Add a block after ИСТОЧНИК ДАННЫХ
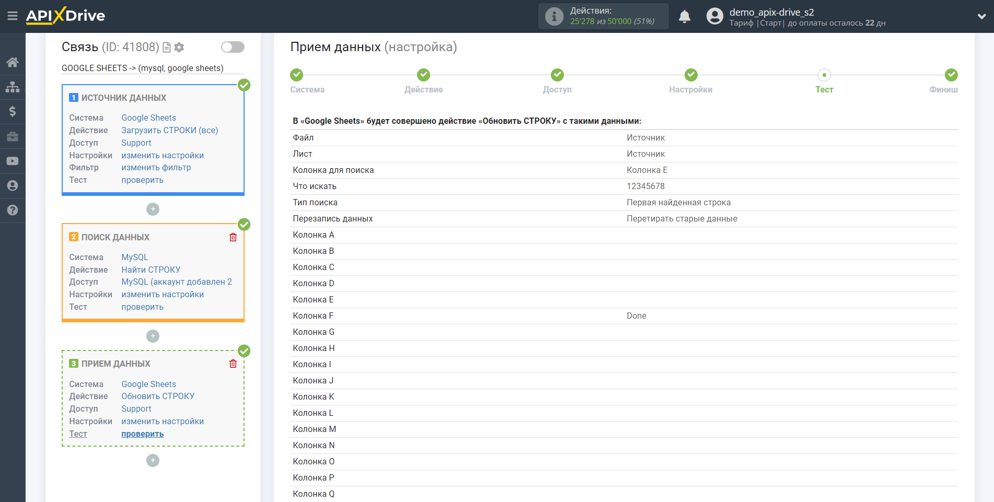The height and width of the screenshot is (502, 994). (153, 209)
